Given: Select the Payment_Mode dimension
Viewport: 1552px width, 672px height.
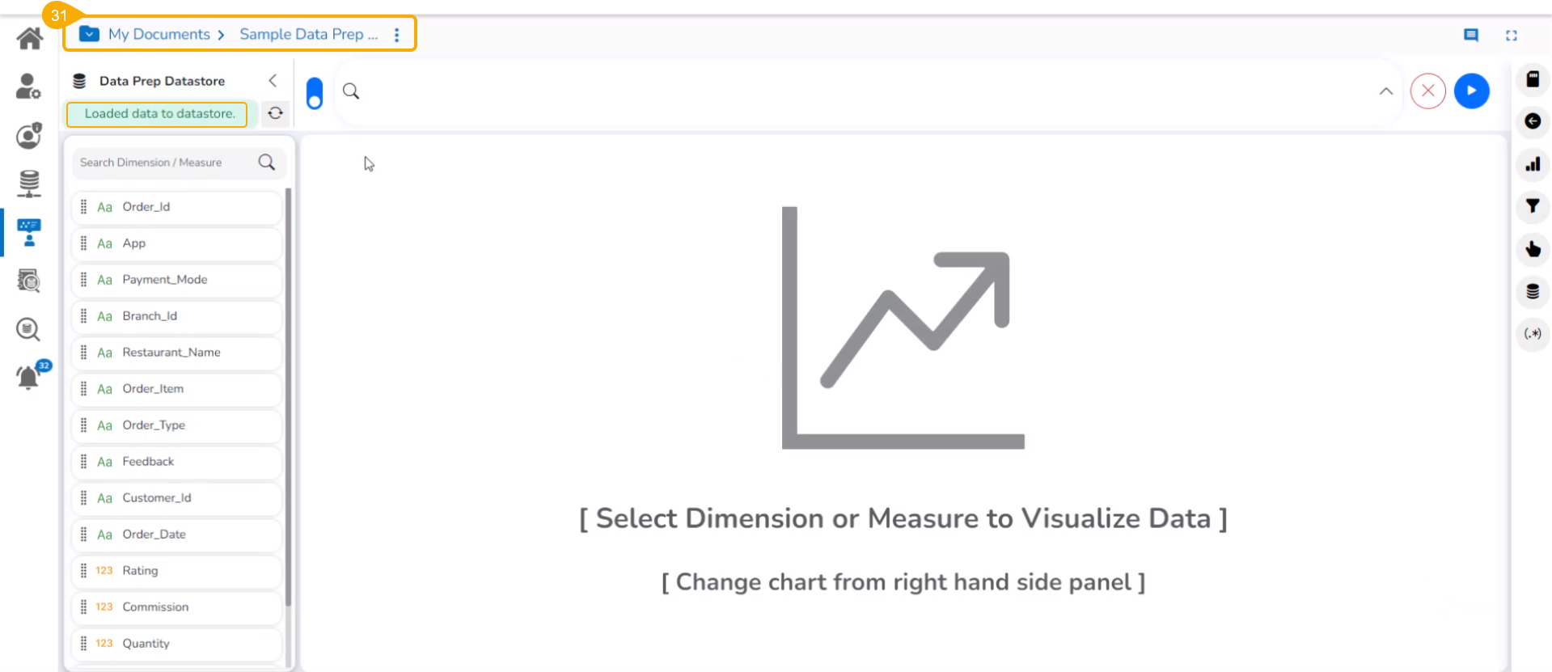Looking at the screenshot, I should [x=165, y=280].
